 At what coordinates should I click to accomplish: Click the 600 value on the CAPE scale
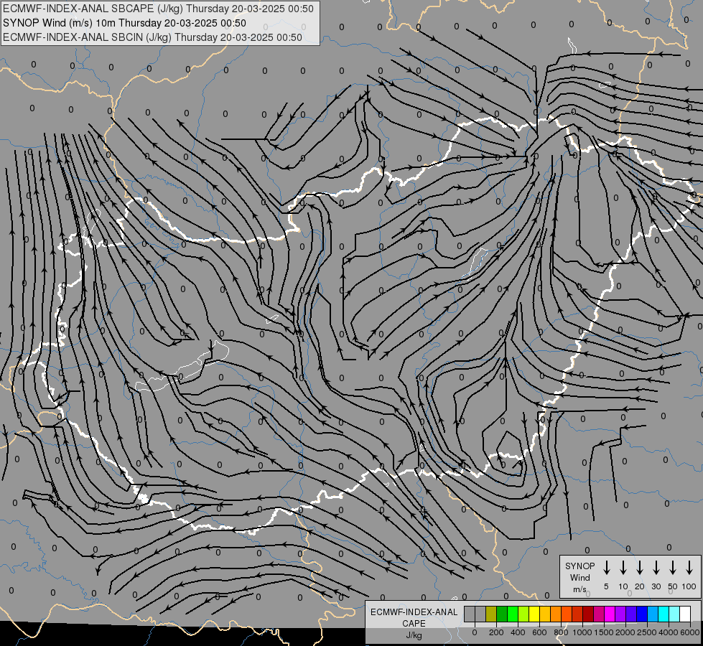[x=539, y=632]
